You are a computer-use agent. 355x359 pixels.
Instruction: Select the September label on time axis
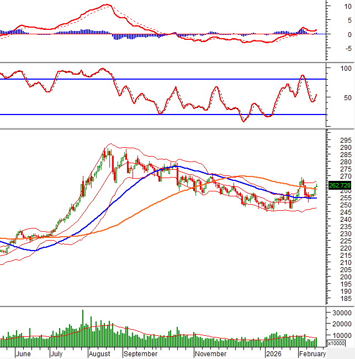pyautogui.click(x=140, y=353)
